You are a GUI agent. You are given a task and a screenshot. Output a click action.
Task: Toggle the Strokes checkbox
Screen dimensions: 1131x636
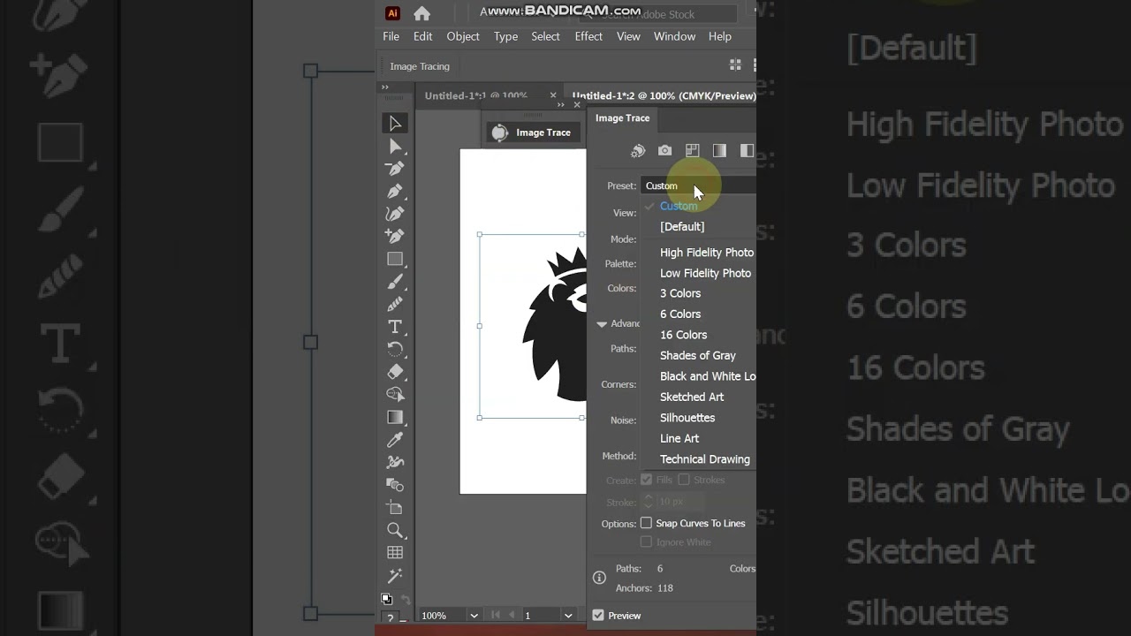click(x=684, y=480)
